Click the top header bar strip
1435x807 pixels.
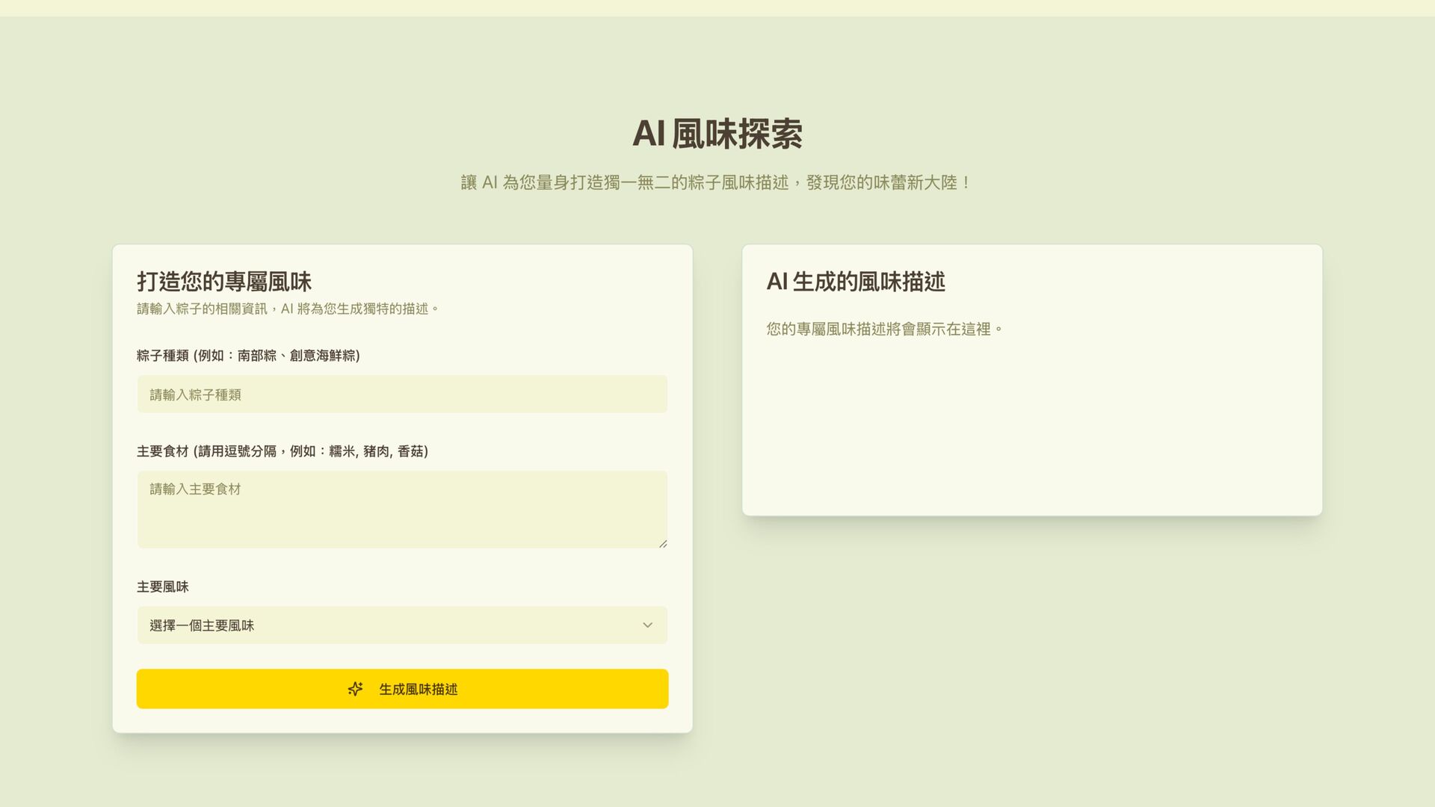point(717,7)
